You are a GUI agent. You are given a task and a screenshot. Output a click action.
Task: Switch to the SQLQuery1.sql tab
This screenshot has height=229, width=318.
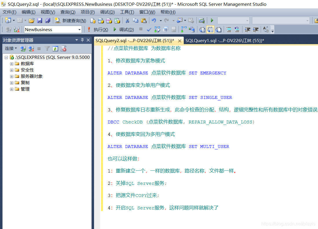225,40
